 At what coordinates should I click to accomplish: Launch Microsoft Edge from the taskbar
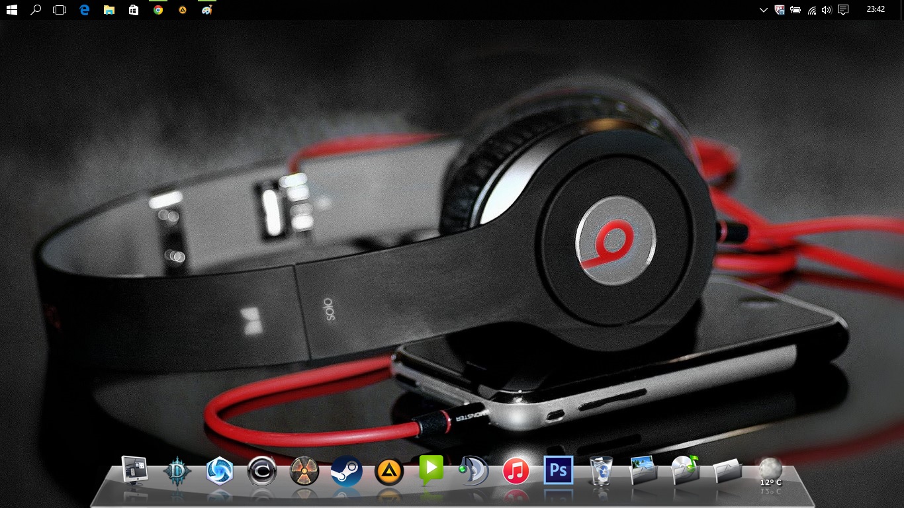(85, 10)
